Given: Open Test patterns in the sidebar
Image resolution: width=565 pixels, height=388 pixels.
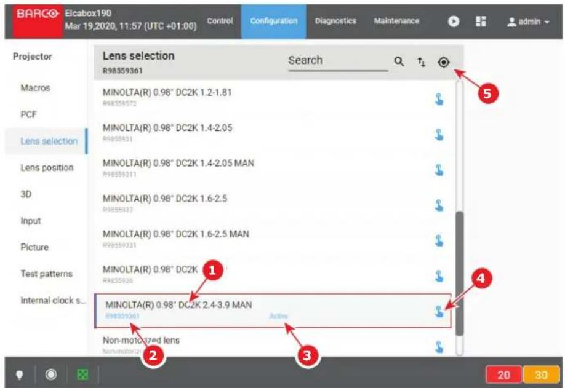Looking at the screenshot, I should click(x=47, y=274).
